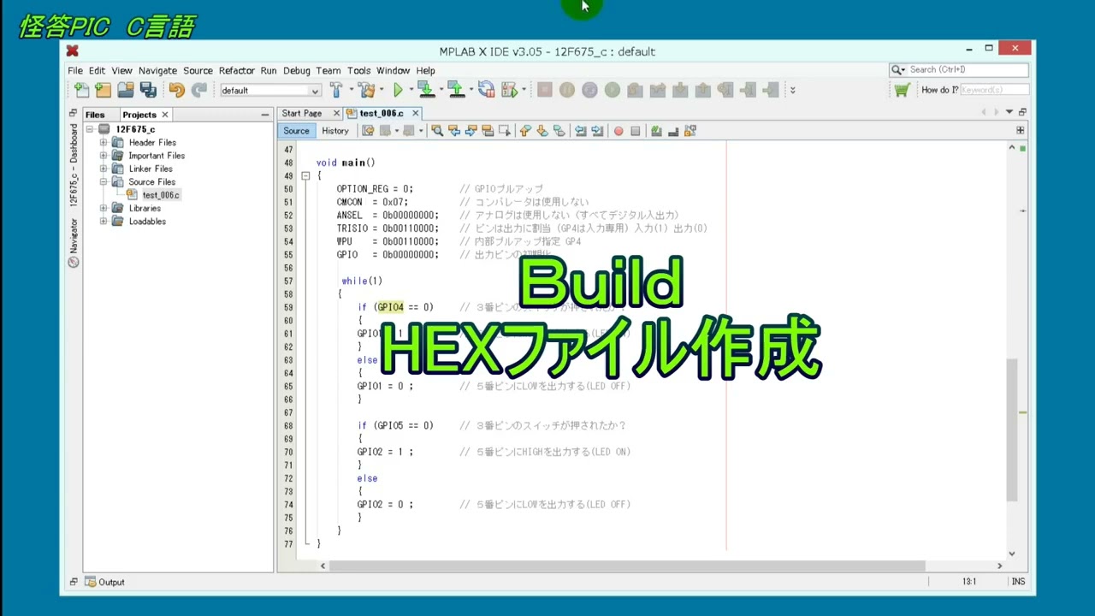Click the Debug Project toolbar icon
This screenshot has width=1095, height=616.
point(511,90)
